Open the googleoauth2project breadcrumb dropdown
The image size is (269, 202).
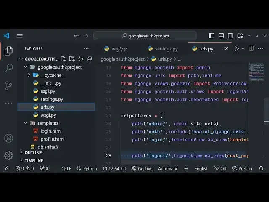(122, 59)
